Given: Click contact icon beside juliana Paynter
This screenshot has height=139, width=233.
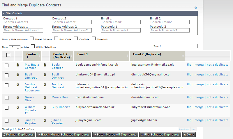Looking at the screenshot, I should pyautogui.click(x=45, y=120).
